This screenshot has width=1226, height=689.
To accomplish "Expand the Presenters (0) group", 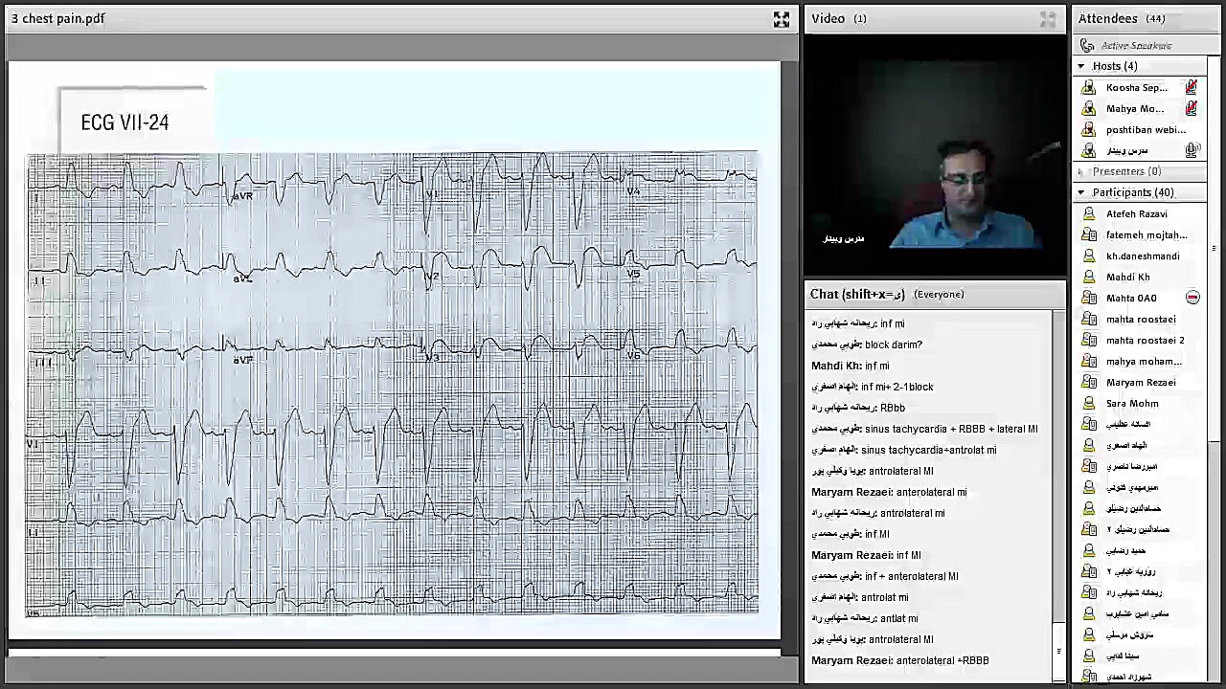I will (1081, 171).
